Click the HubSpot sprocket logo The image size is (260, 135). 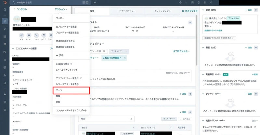coord(5,3)
